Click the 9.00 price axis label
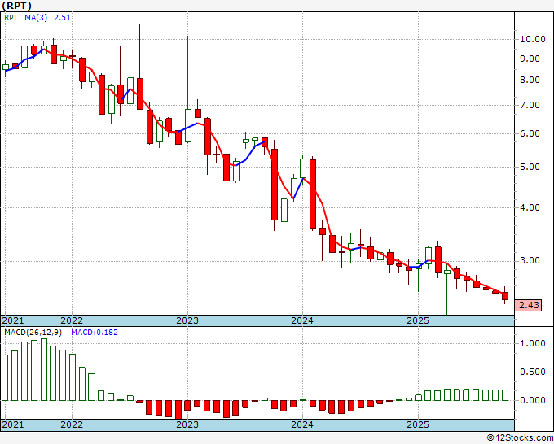 tap(530, 59)
